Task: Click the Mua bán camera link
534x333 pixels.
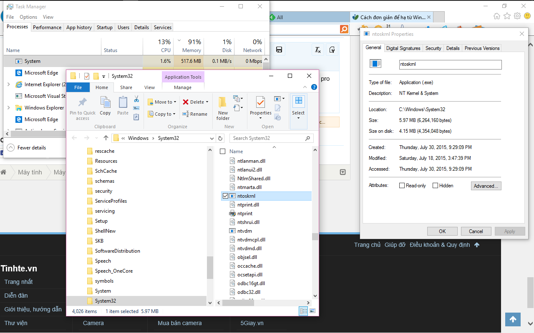Action: (180, 323)
